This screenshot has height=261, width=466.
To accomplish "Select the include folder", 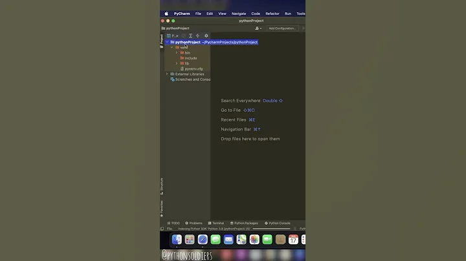I will (188, 58).
